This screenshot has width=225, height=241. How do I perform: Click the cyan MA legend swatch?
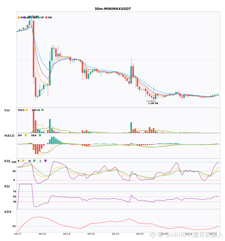tap(31, 18)
